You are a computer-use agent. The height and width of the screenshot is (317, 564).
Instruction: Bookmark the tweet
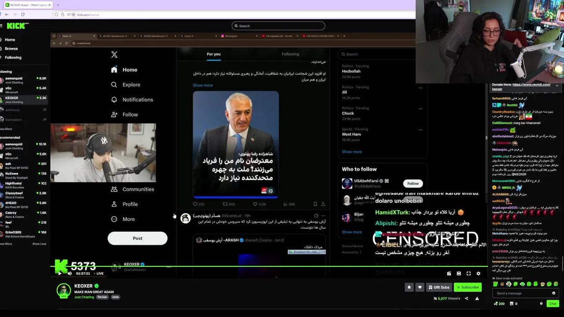pos(315,204)
